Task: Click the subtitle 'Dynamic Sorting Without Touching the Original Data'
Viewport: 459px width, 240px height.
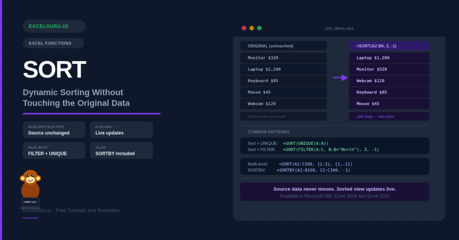Action: [x=76, y=98]
